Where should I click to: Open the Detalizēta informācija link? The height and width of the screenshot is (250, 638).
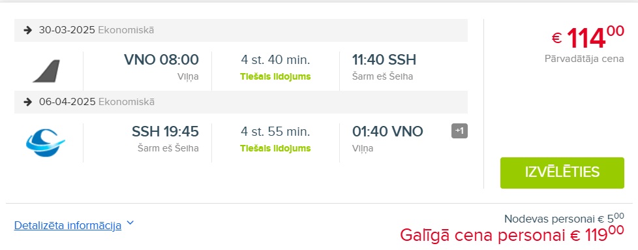(68, 225)
